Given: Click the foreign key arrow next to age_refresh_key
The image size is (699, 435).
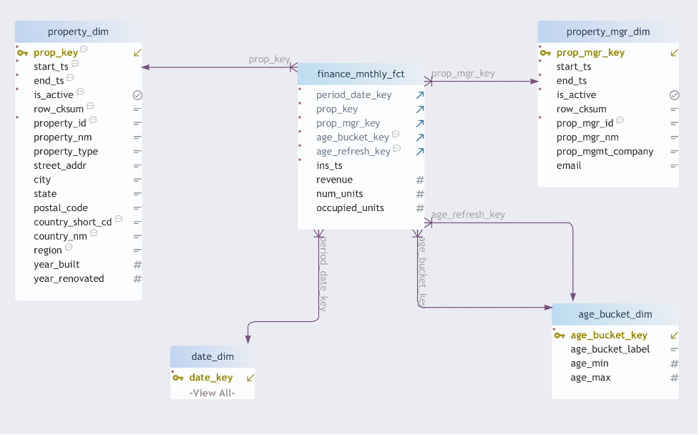Looking at the screenshot, I should (x=419, y=152).
